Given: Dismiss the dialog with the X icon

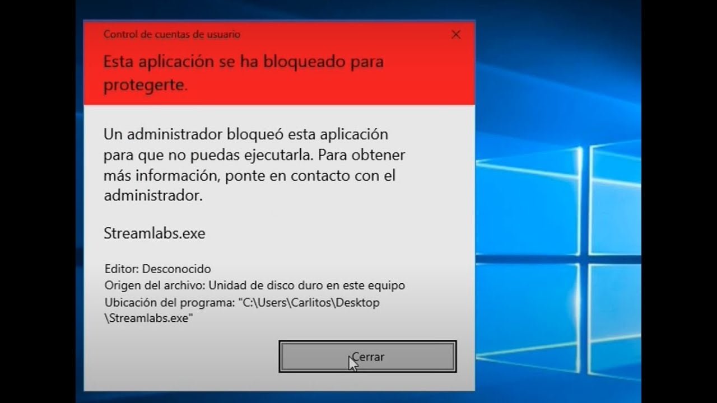Looking at the screenshot, I should point(456,35).
